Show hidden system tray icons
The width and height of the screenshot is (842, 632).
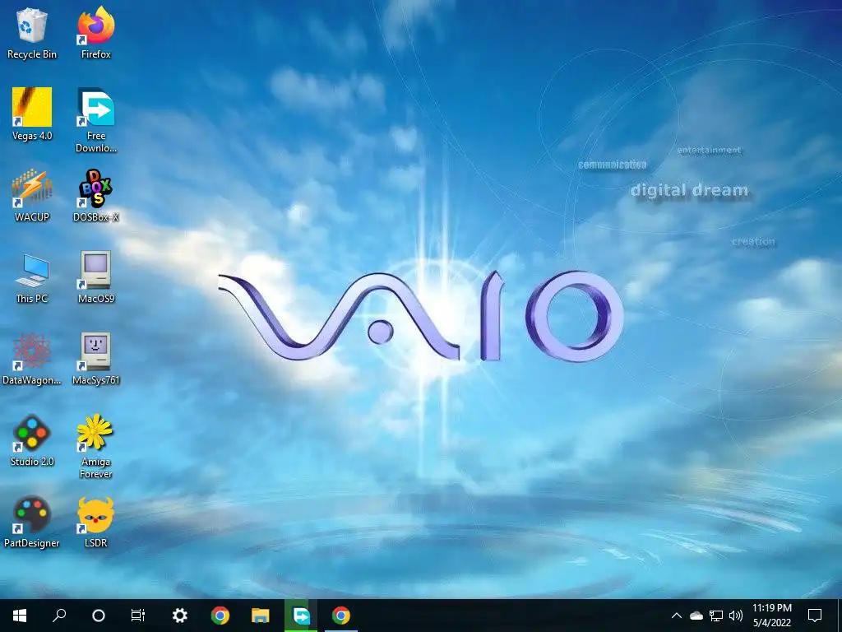pyautogui.click(x=677, y=616)
